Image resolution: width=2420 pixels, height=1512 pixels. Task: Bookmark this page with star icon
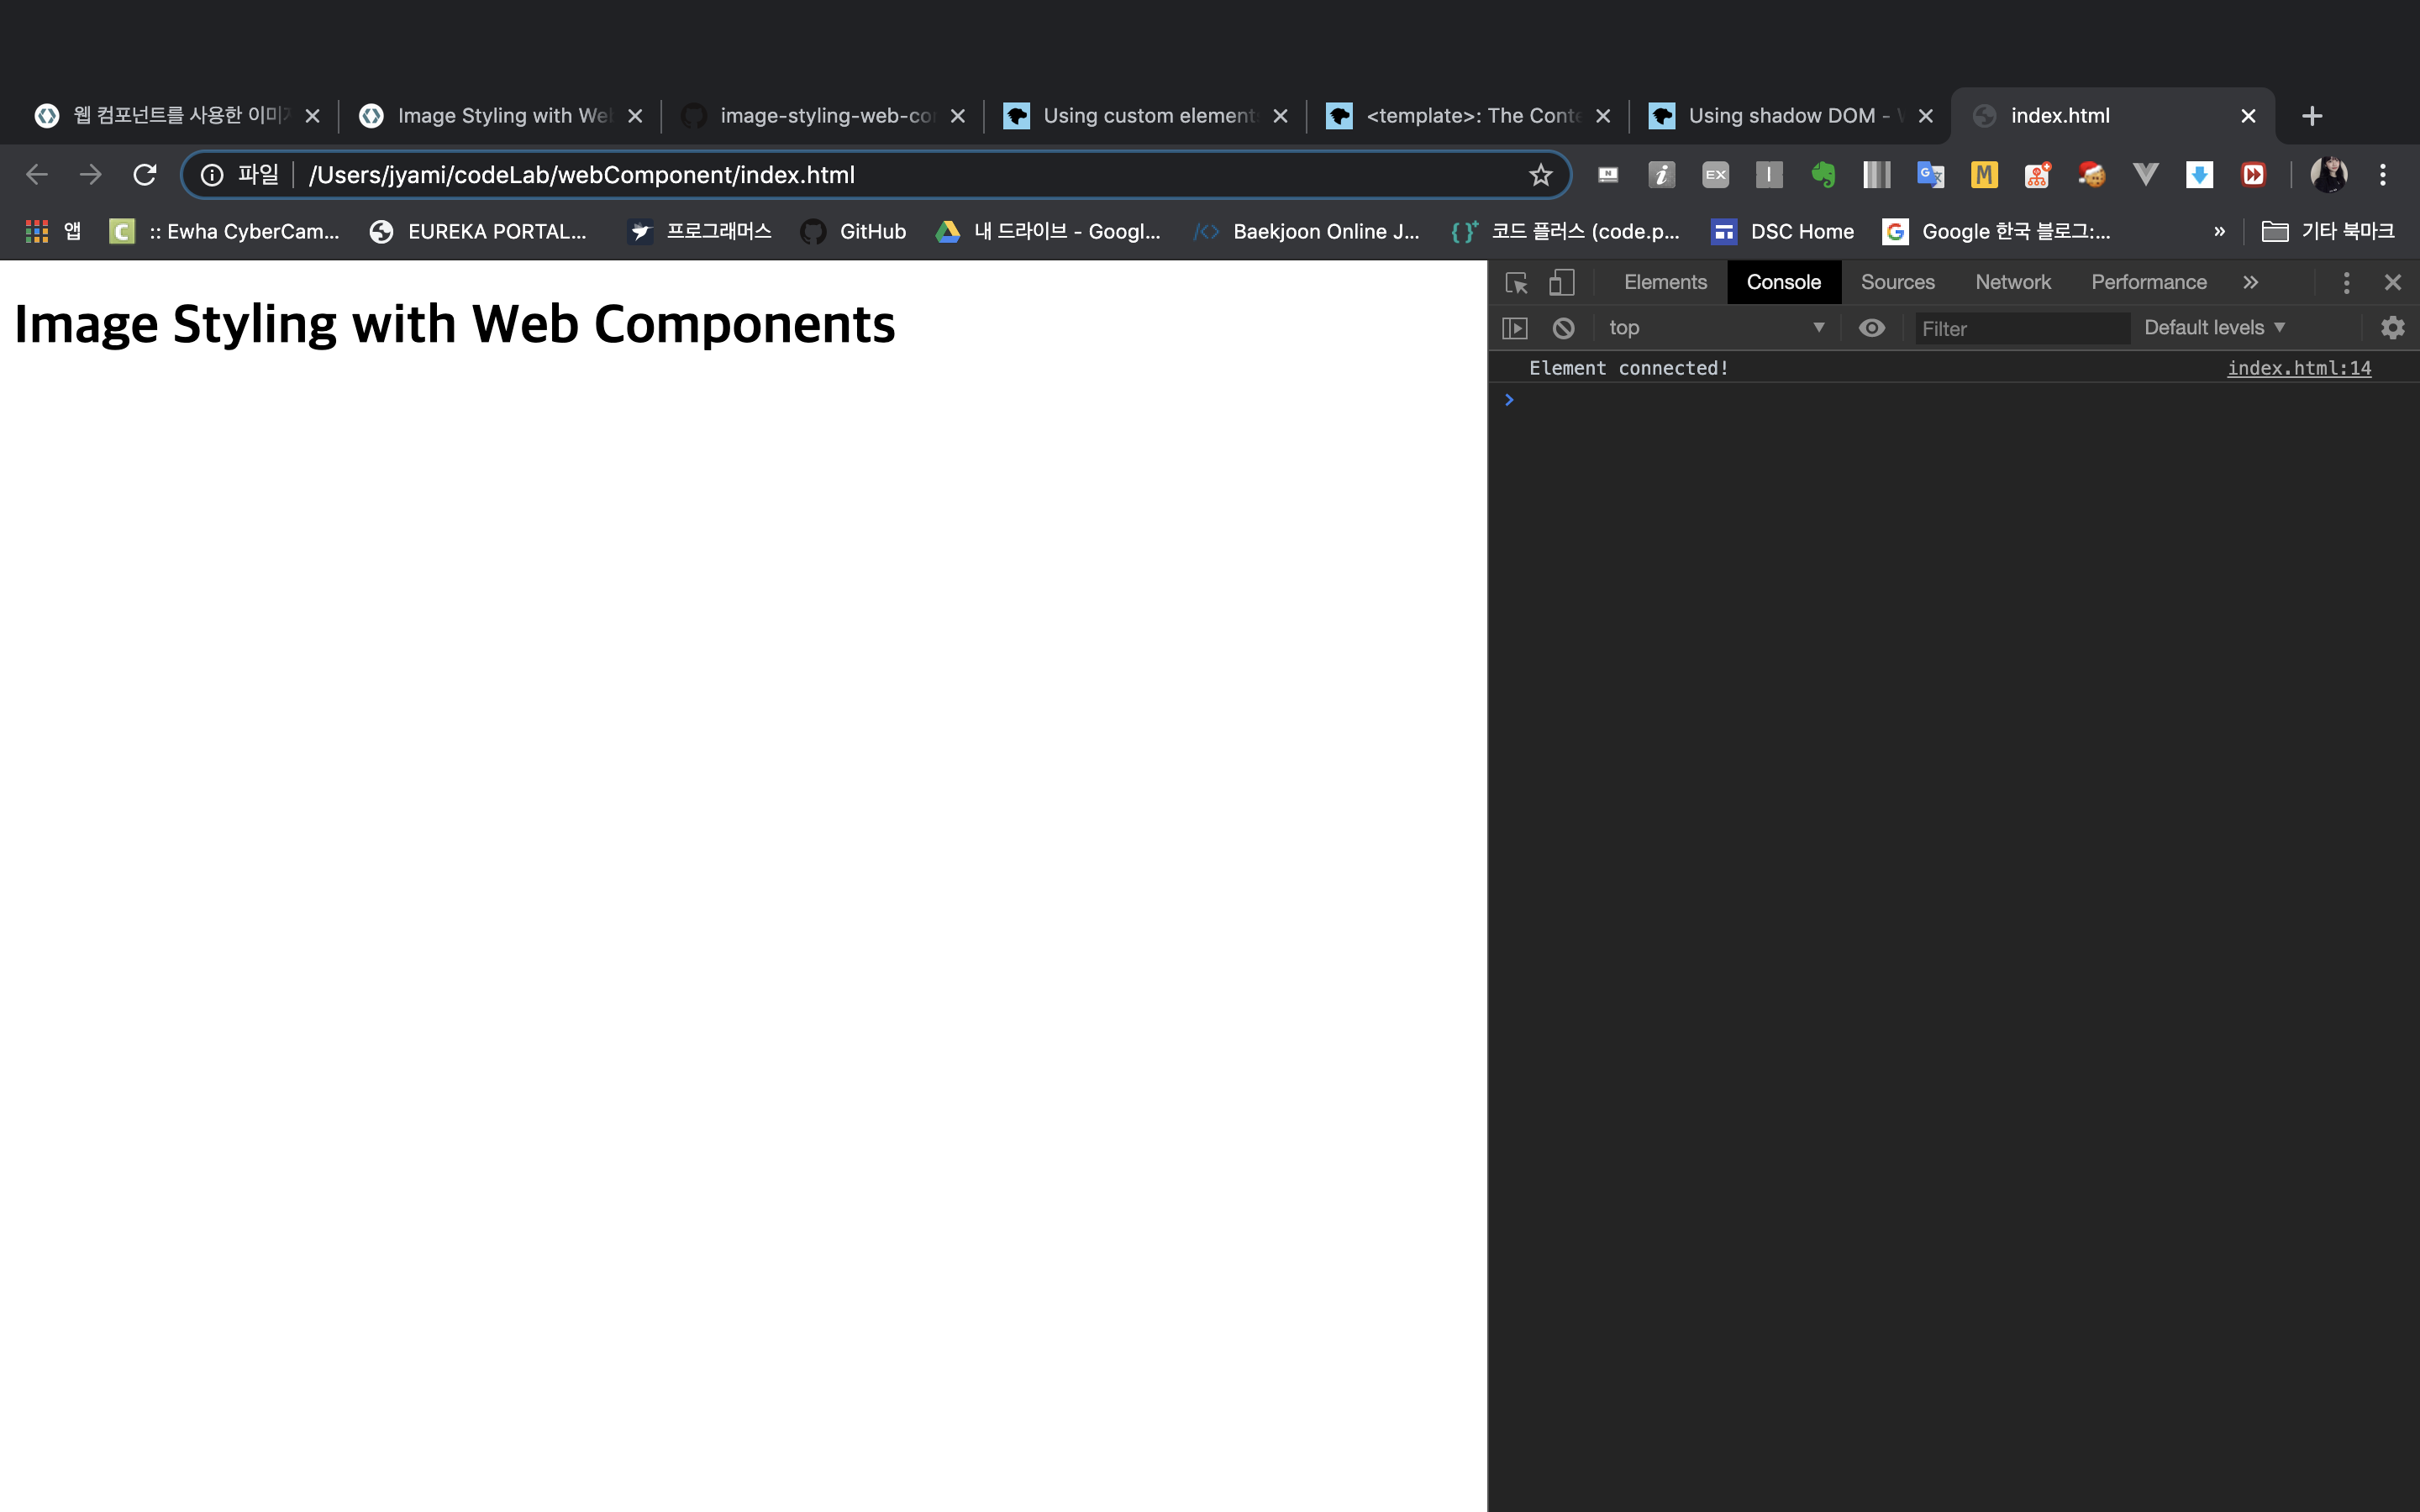[x=1540, y=175]
